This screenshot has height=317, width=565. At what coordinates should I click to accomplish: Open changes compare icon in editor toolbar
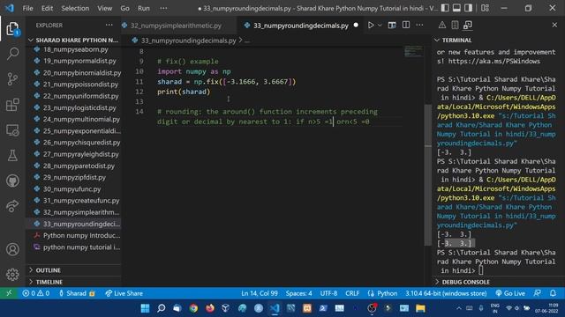392,26
